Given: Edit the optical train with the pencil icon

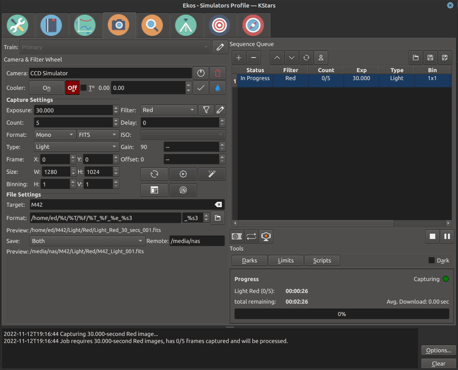Looking at the screenshot, I should 220,47.
